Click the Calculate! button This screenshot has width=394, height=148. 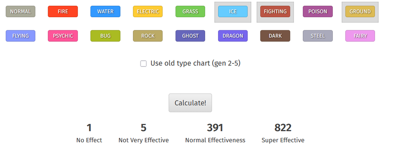tap(190, 103)
